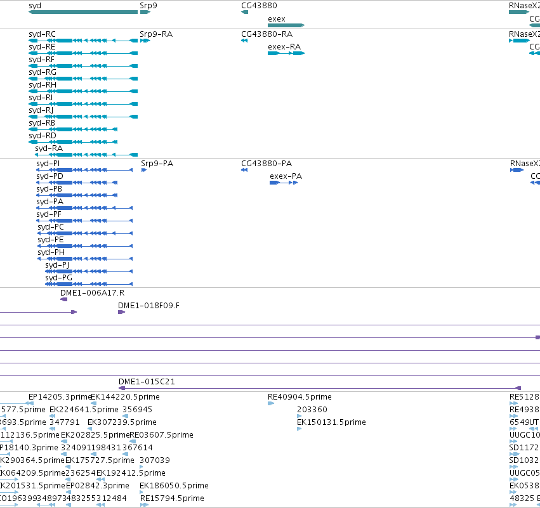
Task: Select the EK144220.5prime EST label
Action: point(126,397)
